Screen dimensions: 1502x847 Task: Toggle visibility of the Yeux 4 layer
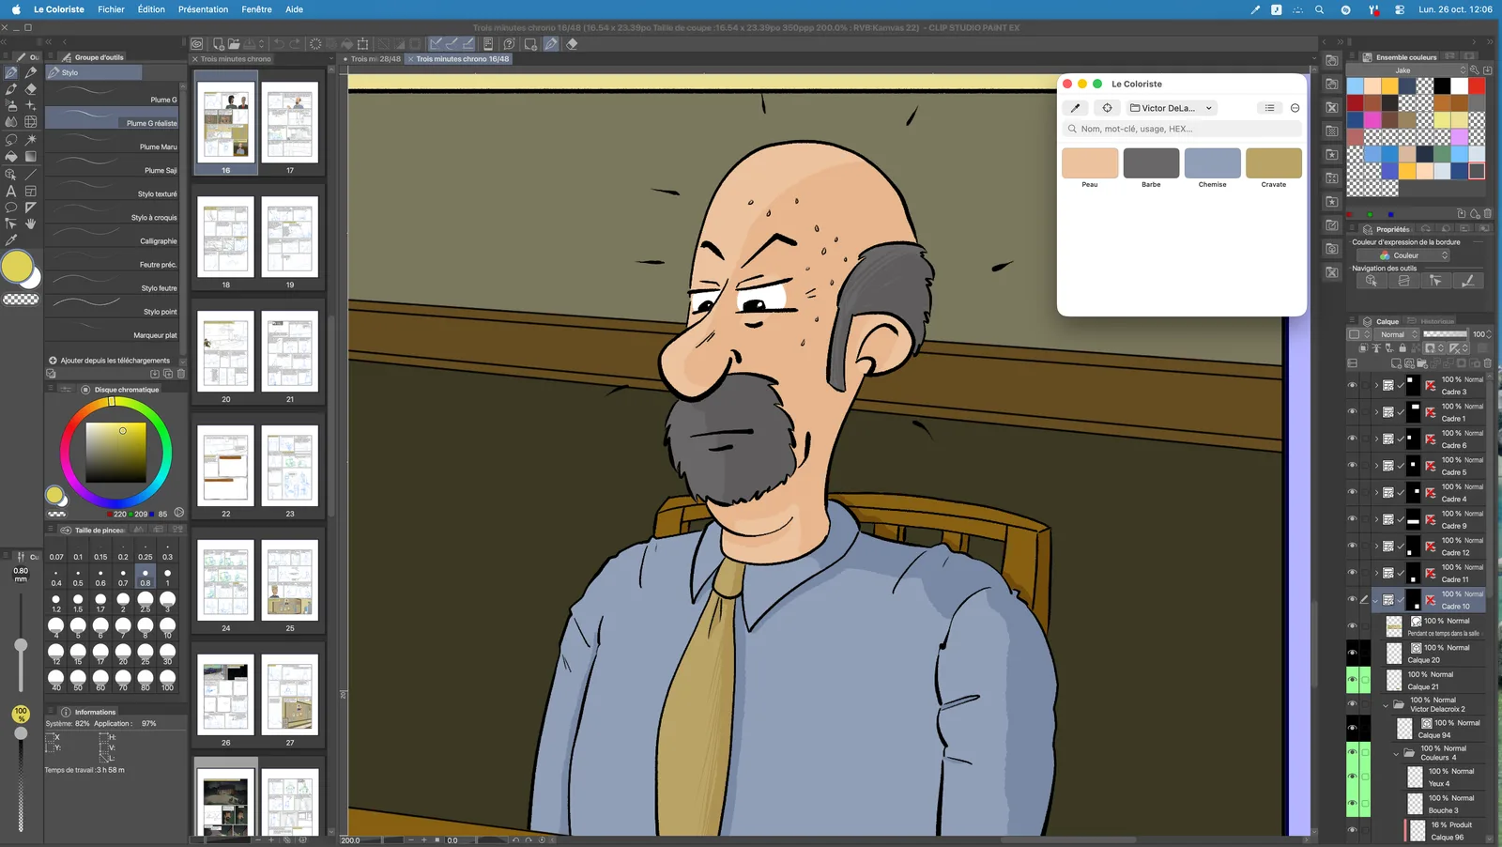pyautogui.click(x=1353, y=777)
